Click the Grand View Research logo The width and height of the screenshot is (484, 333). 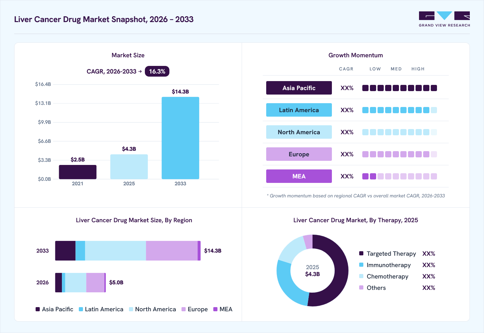coord(444,19)
